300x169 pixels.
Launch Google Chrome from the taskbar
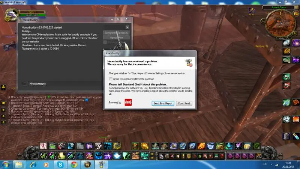pyautogui.click(x=74, y=164)
